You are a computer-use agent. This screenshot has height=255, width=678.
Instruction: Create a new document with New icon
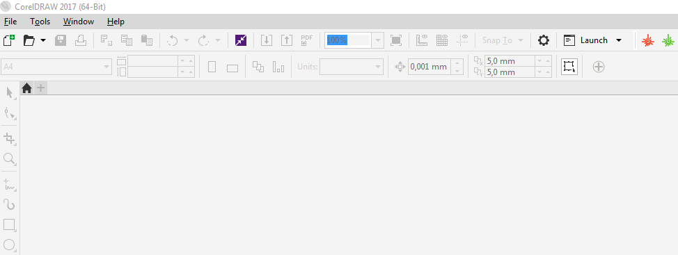point(8,40)
